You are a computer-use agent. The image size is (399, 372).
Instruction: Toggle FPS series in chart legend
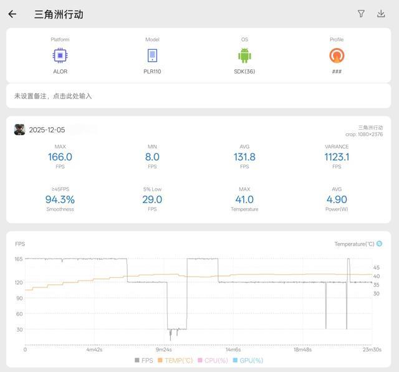pyautogui.click(x=143, y=360)
